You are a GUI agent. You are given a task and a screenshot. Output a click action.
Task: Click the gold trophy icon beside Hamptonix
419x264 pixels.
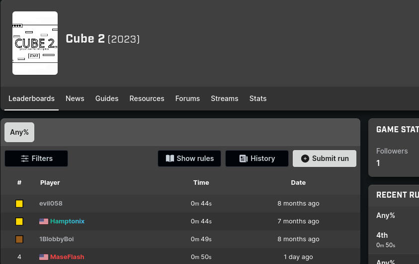point(19,221)
